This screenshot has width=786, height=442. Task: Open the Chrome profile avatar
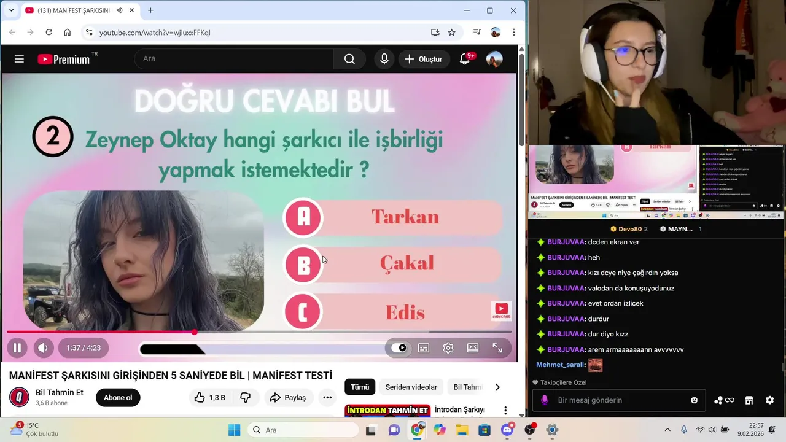(x=496, y=33)
